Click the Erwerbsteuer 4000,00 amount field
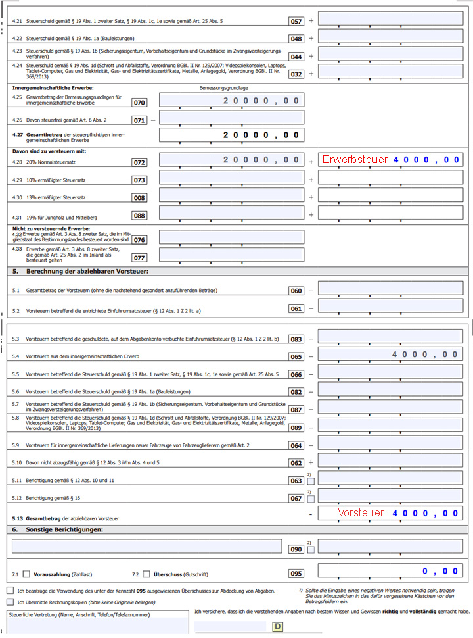The image size is (473, 638). pyautogui.click(x=390, y=159)
